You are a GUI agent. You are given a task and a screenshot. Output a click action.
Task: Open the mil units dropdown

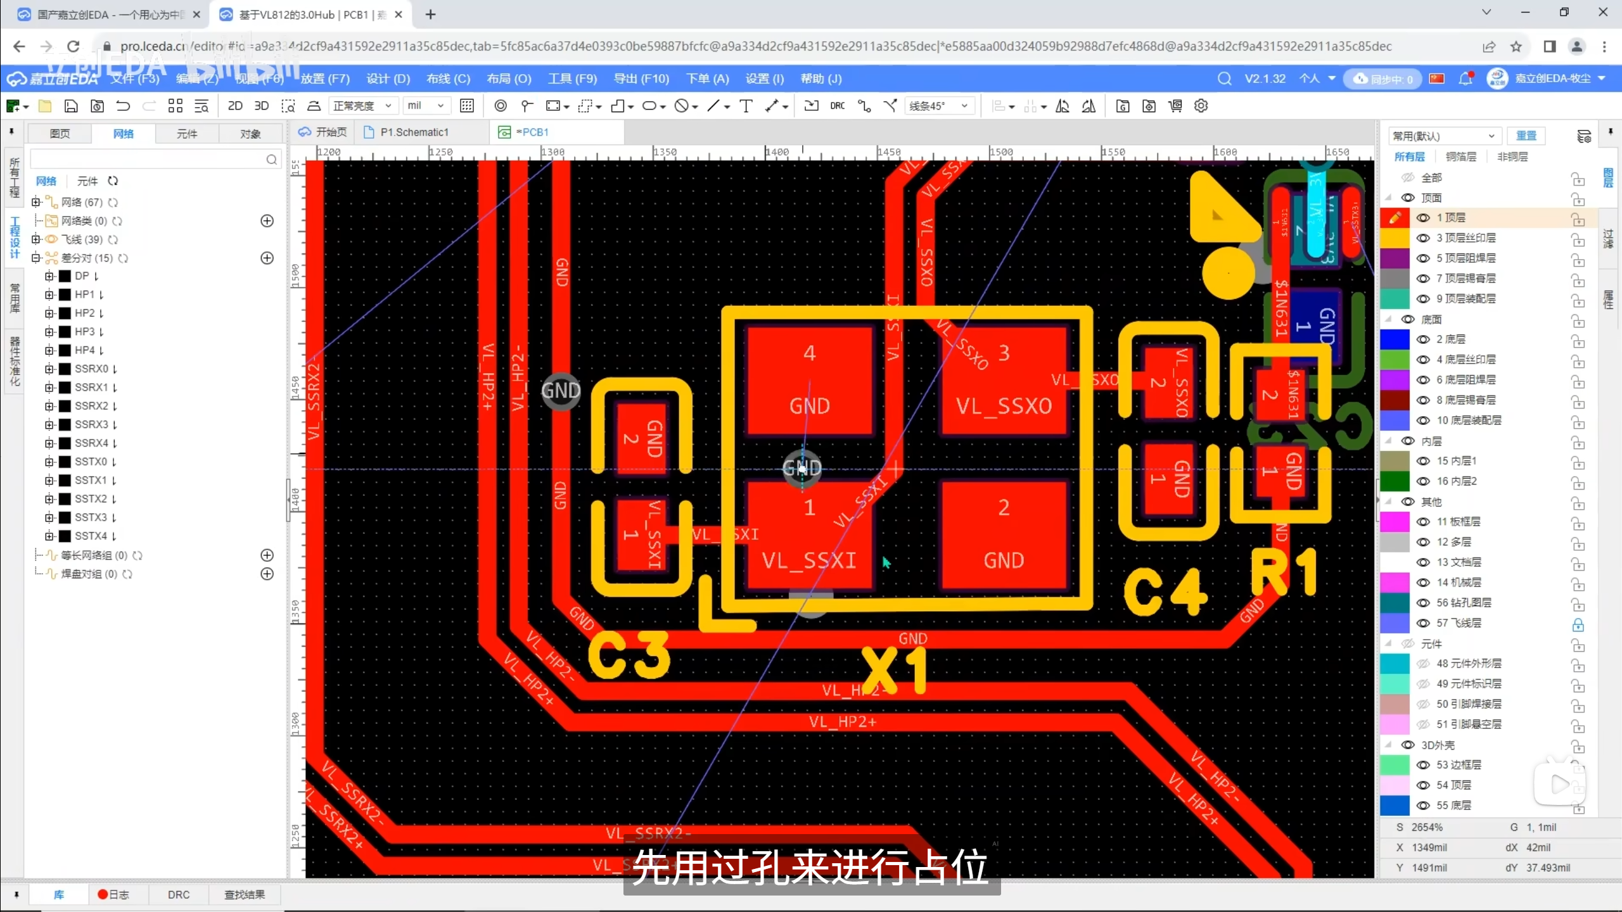pos(426,106)
